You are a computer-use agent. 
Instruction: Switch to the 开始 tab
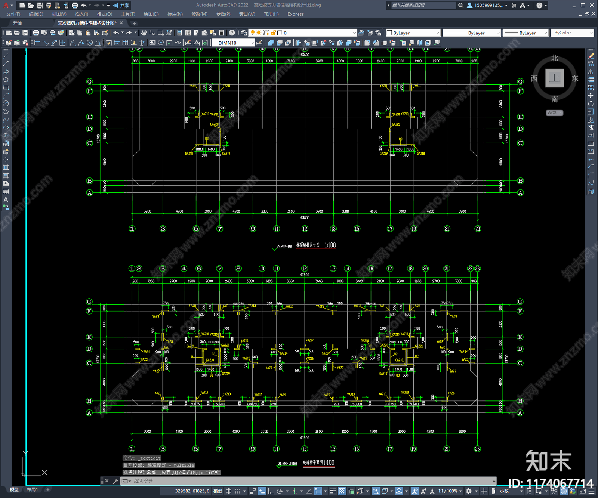point(17,23)
